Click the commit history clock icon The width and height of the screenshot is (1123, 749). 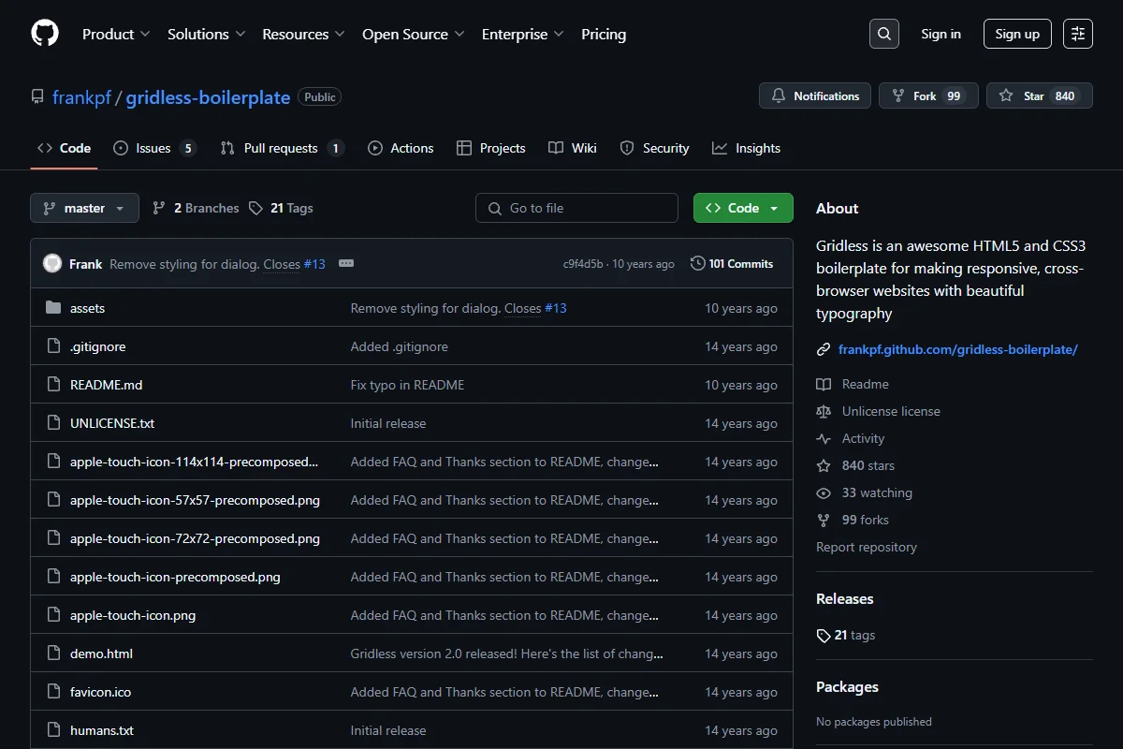click(x=697, y=264)
